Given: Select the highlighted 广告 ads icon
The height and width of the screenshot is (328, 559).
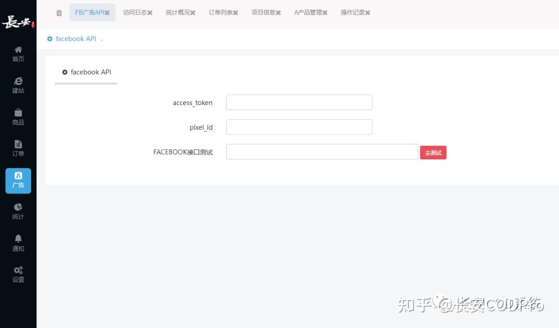Looking at the screenshot, I should [x=18, y=180].
